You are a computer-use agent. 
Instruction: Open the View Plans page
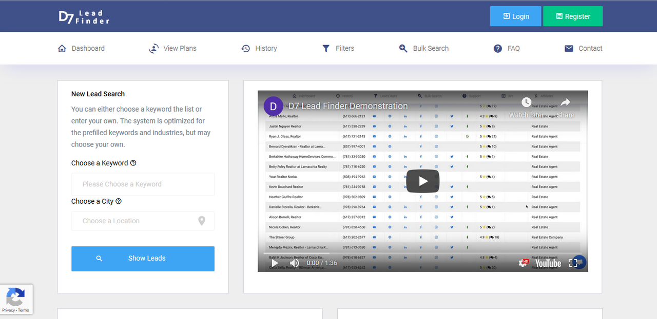(172, 49)
